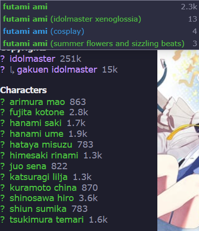Open the hanami ume character tag
This screenshot has width=199, height=231.
(36, 134)
